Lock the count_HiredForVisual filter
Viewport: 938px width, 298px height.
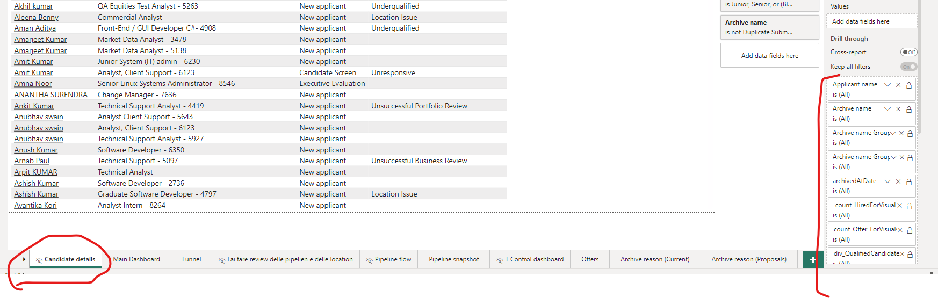pos(910,206)
